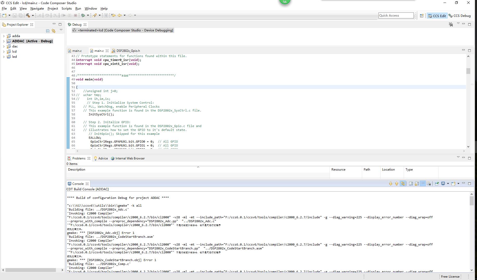
Task: Switch to the CCS Debug perspective
Action: pyautogui.click(x=460, y=16)
